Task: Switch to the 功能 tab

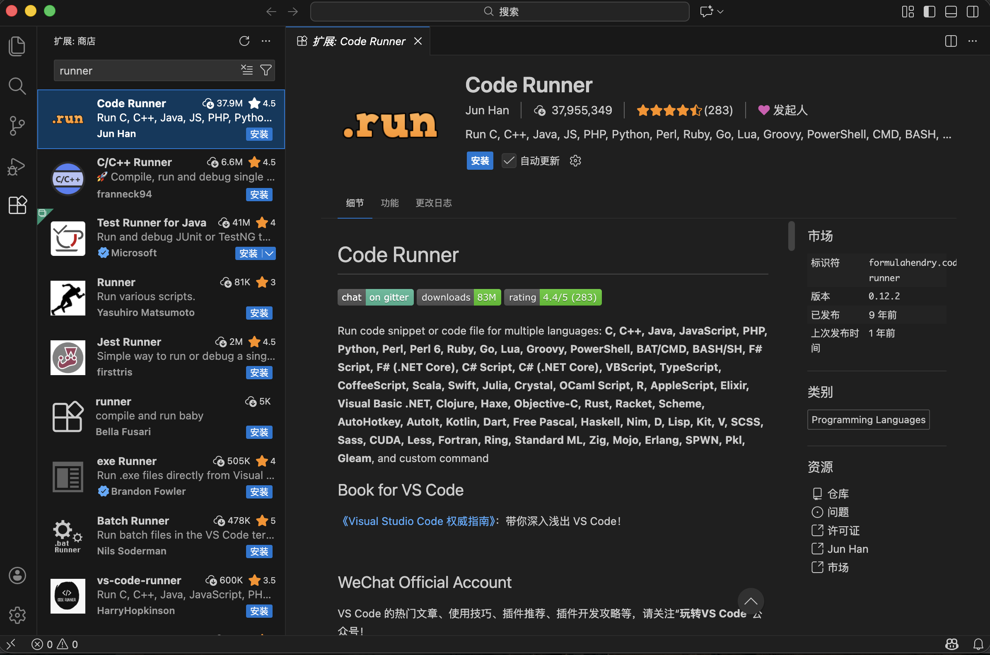Action: (x=389, y=203)
